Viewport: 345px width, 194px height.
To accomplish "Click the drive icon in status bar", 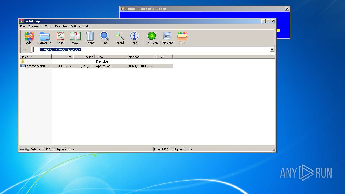I will tap(22, 149).
